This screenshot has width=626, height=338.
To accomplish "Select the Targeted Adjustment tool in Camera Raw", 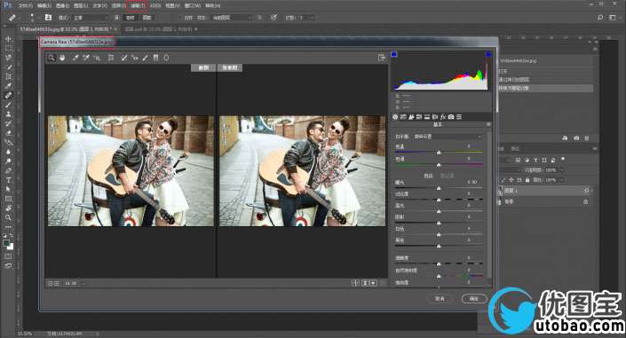I will 97,58.
